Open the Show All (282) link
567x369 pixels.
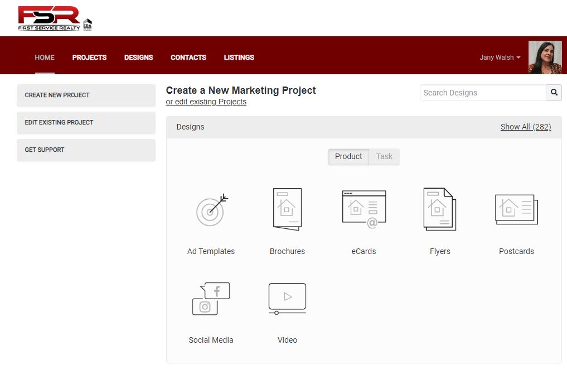(525, 127)
